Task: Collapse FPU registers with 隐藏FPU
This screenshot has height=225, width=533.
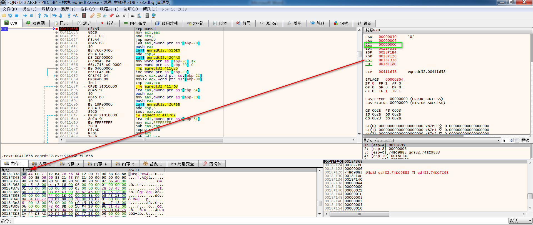Action: click(x=373, y=30)
